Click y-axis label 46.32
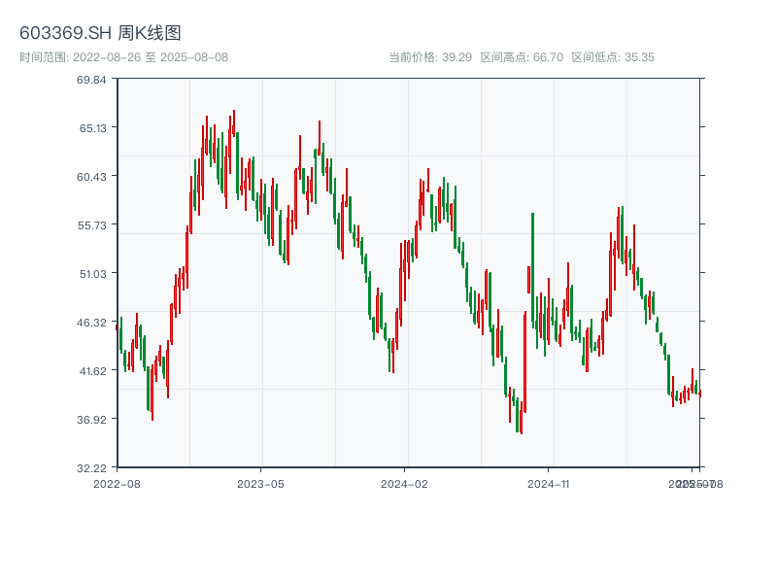The width and height of the screenshot is (777, 583). [x=91, y=323]
